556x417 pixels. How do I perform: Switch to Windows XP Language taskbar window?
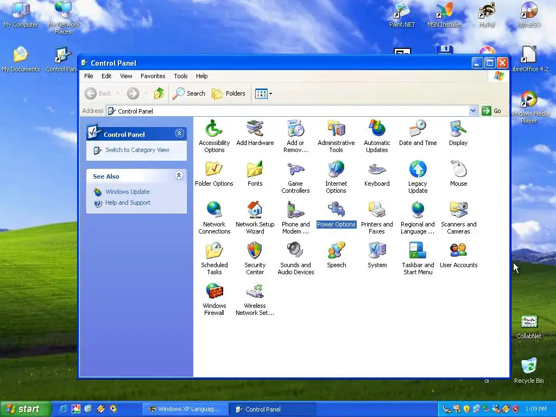tap(185, 409)
